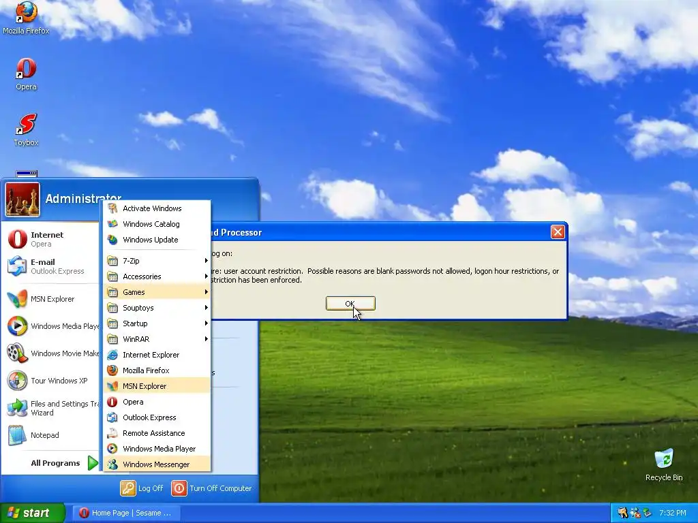
Task: Click Outlook Express icon beside E-mail entry
Action: coord(17,266)
